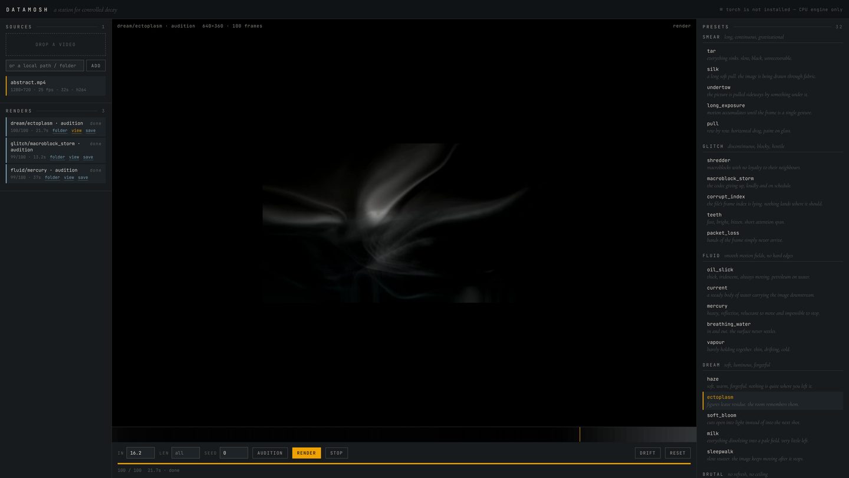Choose the macroblock_storm preset
The height and width of the screenshot is (478, 849).
coord(773,182)
